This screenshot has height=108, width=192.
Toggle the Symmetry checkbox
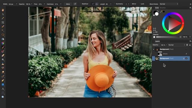tap(115, 4)
